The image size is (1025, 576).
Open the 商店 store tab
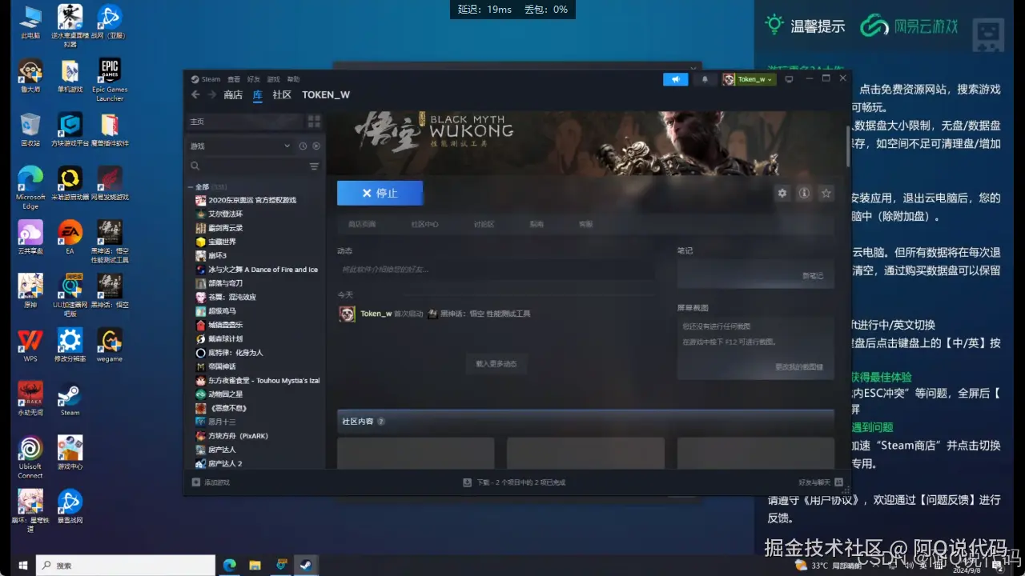tap(233, 94)
